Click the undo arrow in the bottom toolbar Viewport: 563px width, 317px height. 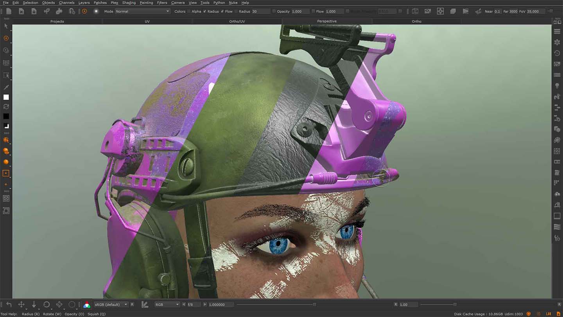click(x=9, y=304)
